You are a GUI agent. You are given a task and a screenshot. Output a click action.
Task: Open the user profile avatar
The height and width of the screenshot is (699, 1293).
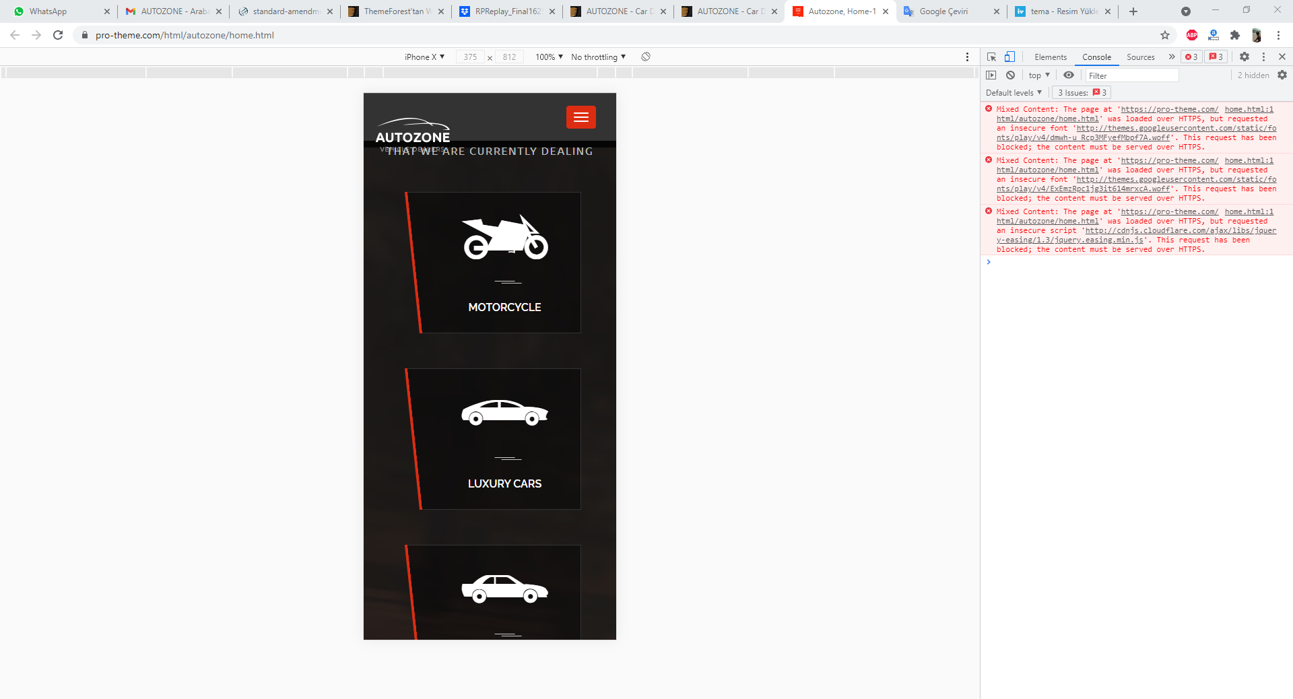pyautogui.click(x=1257, y=35)
